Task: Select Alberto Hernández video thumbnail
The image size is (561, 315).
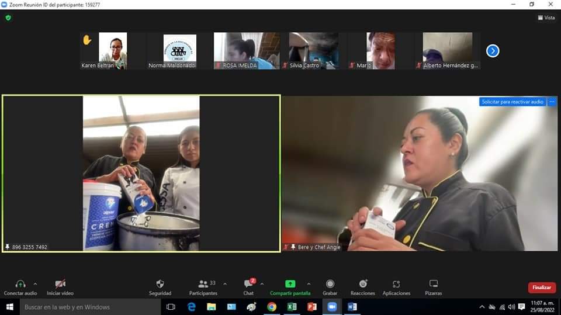Action: [x=447, y=51]
